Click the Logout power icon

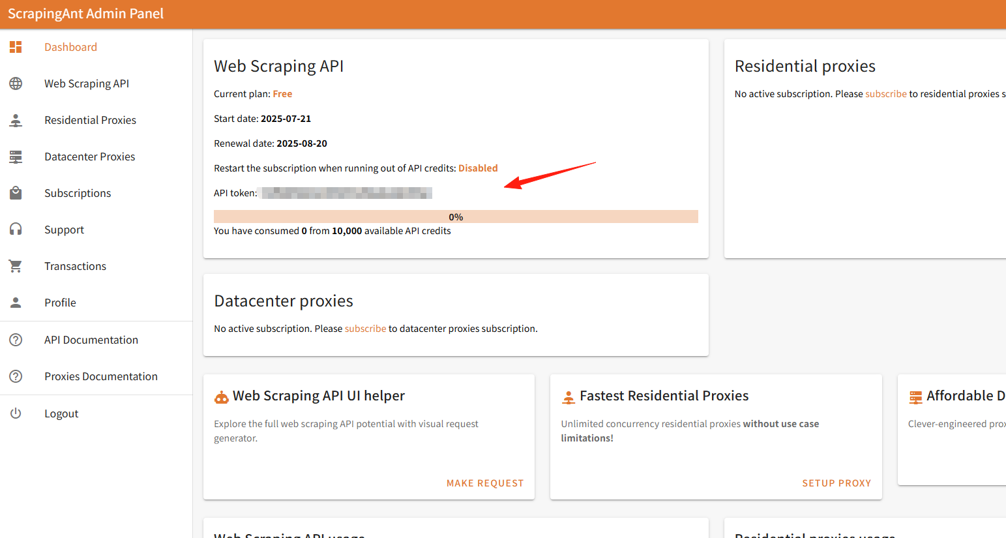(x=16, y=413)
